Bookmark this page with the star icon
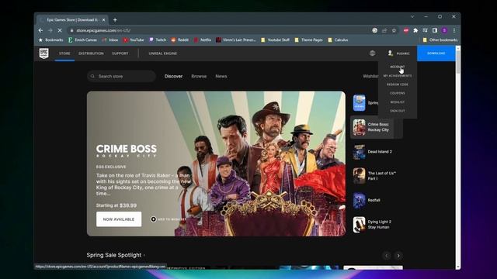 click(394, 30)
